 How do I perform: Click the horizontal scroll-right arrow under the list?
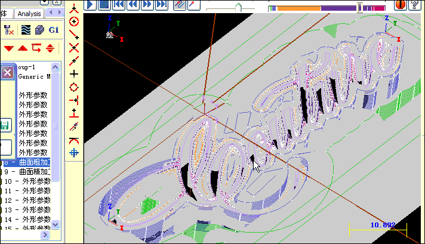point(45,235)
